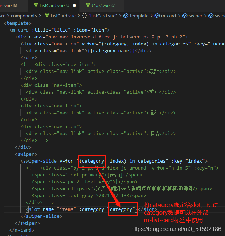Click the Vue icon on ListCard.vue tab

[x=36, y=5]
